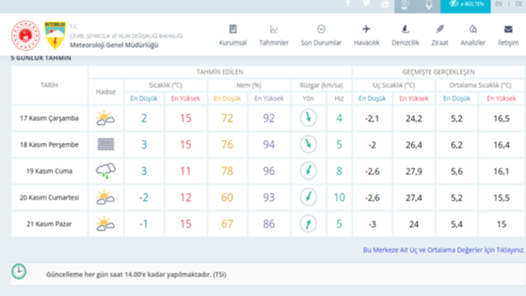Open the Kurumsal menu

(x=233, y=35)
